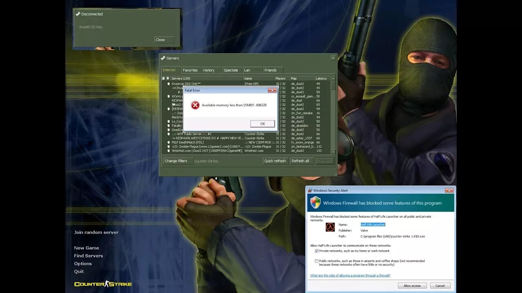Click the greyed-out Connect button
Screen dimensions: 522x293
(325, 161)
